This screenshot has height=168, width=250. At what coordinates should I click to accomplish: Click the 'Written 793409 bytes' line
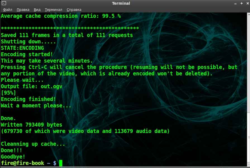coord(31,125)
